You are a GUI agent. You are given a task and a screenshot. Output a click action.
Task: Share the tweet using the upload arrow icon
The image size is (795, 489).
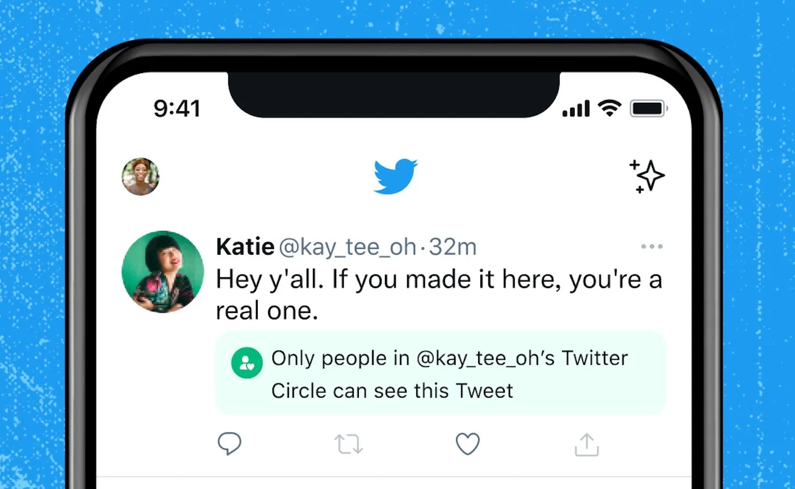587,444
